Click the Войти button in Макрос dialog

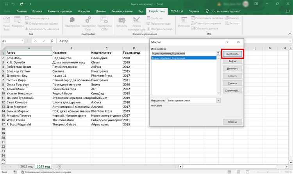coord(232,61)
